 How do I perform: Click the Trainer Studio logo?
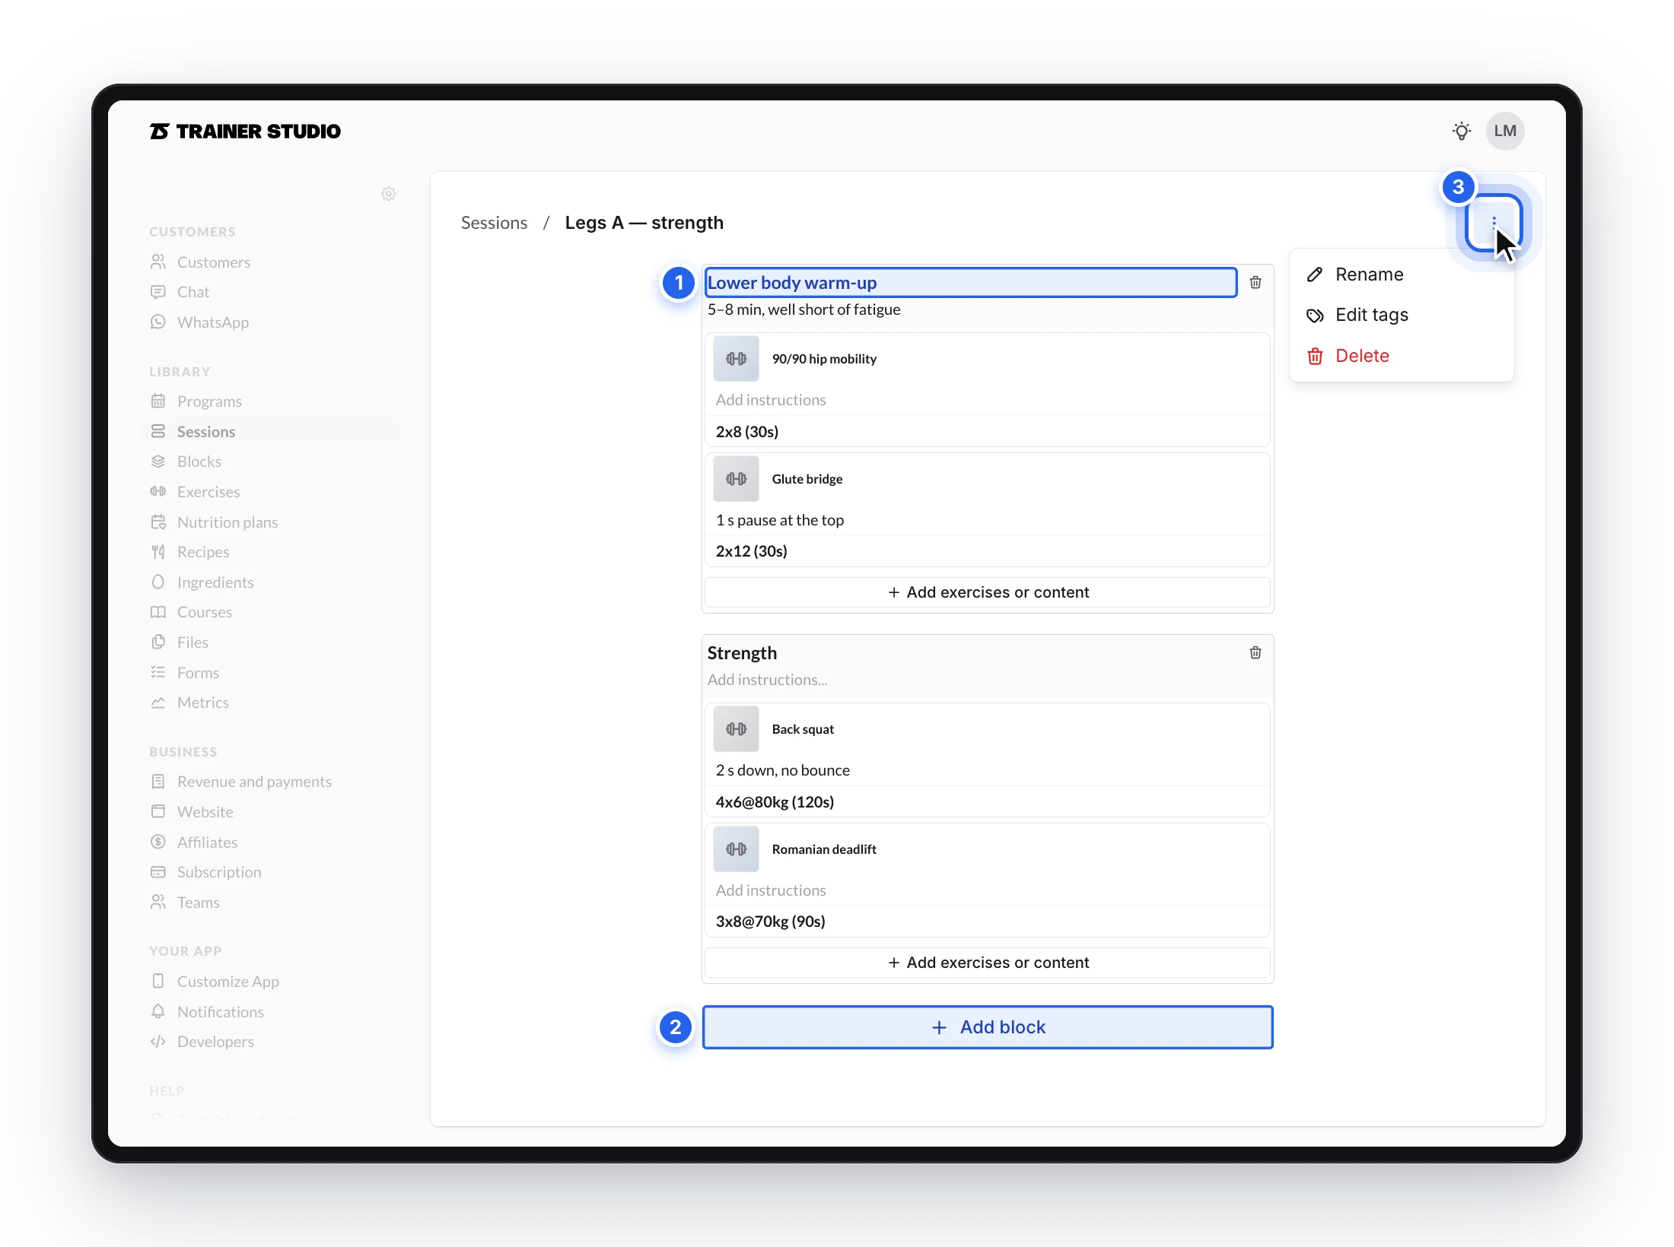point(245,132)
